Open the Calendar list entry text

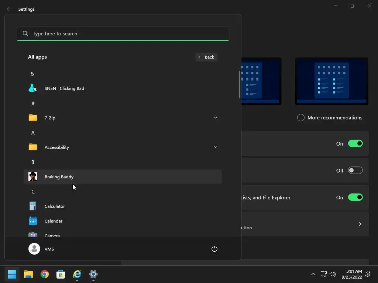[x=54, y=221]
